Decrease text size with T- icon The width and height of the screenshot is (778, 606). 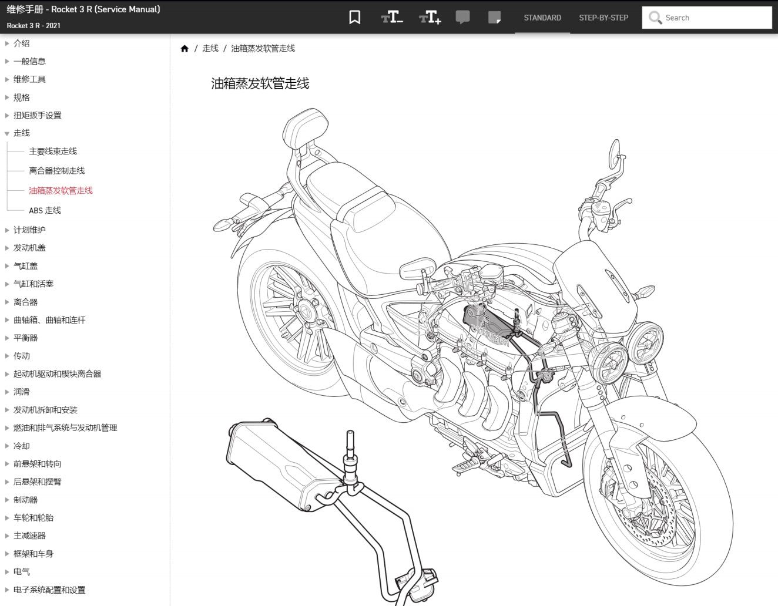392,18
